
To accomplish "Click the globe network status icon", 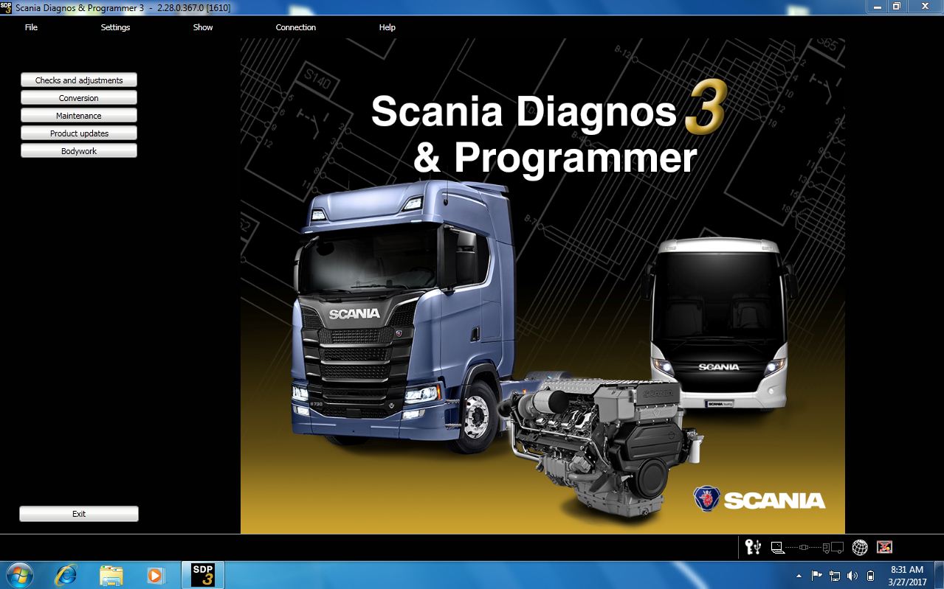I will [860, 548].
